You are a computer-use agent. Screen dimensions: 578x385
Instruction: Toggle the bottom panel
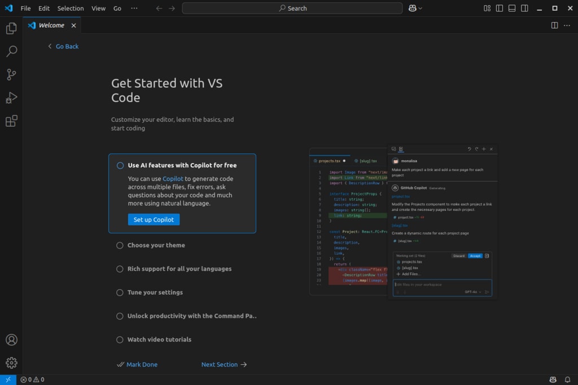(512, 8)
